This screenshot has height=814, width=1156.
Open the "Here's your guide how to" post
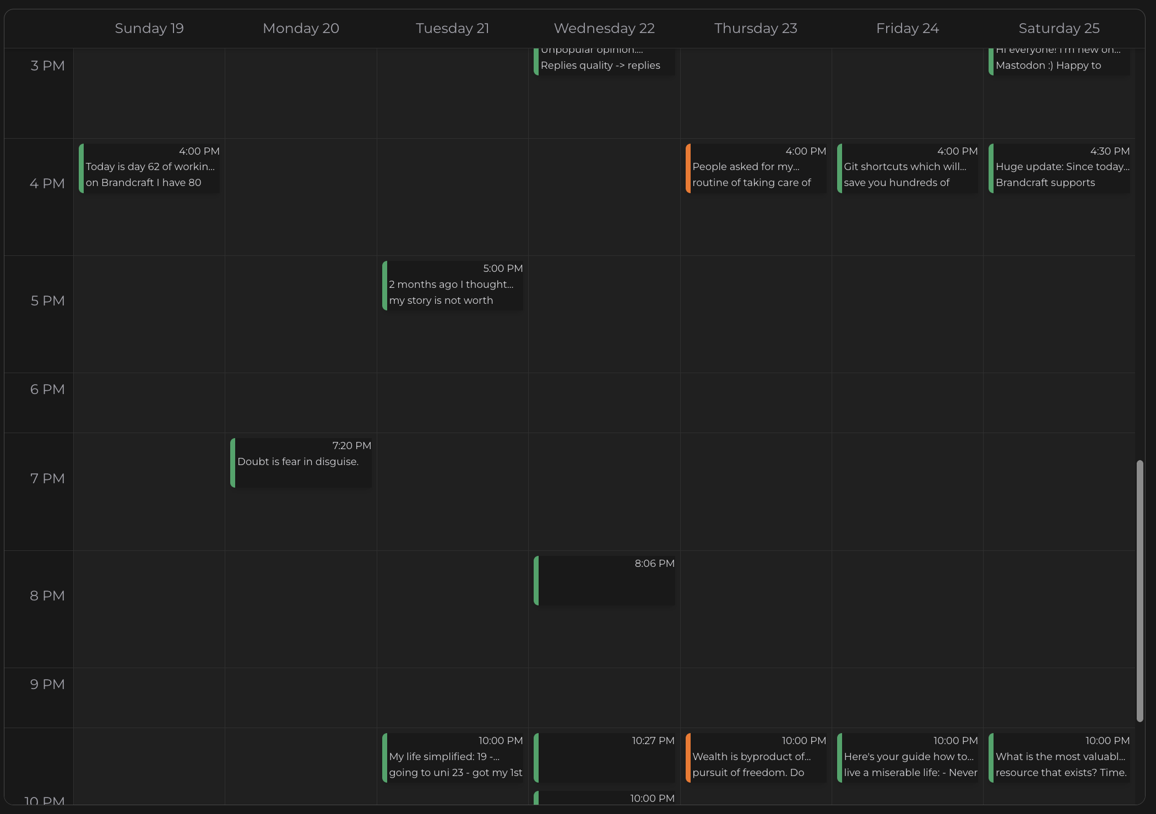point(908,758)
